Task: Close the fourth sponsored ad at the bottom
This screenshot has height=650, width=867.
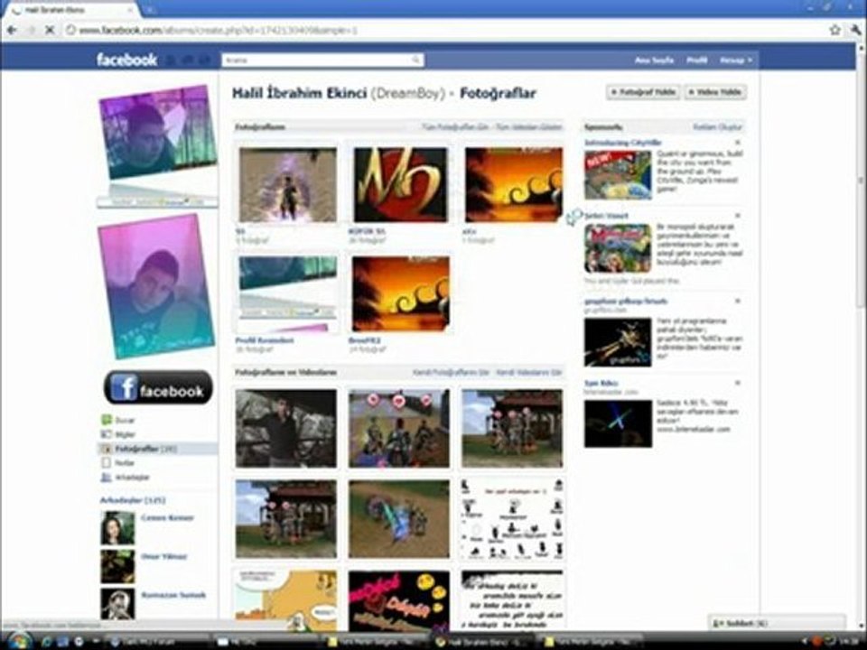Action: (738, 383)
